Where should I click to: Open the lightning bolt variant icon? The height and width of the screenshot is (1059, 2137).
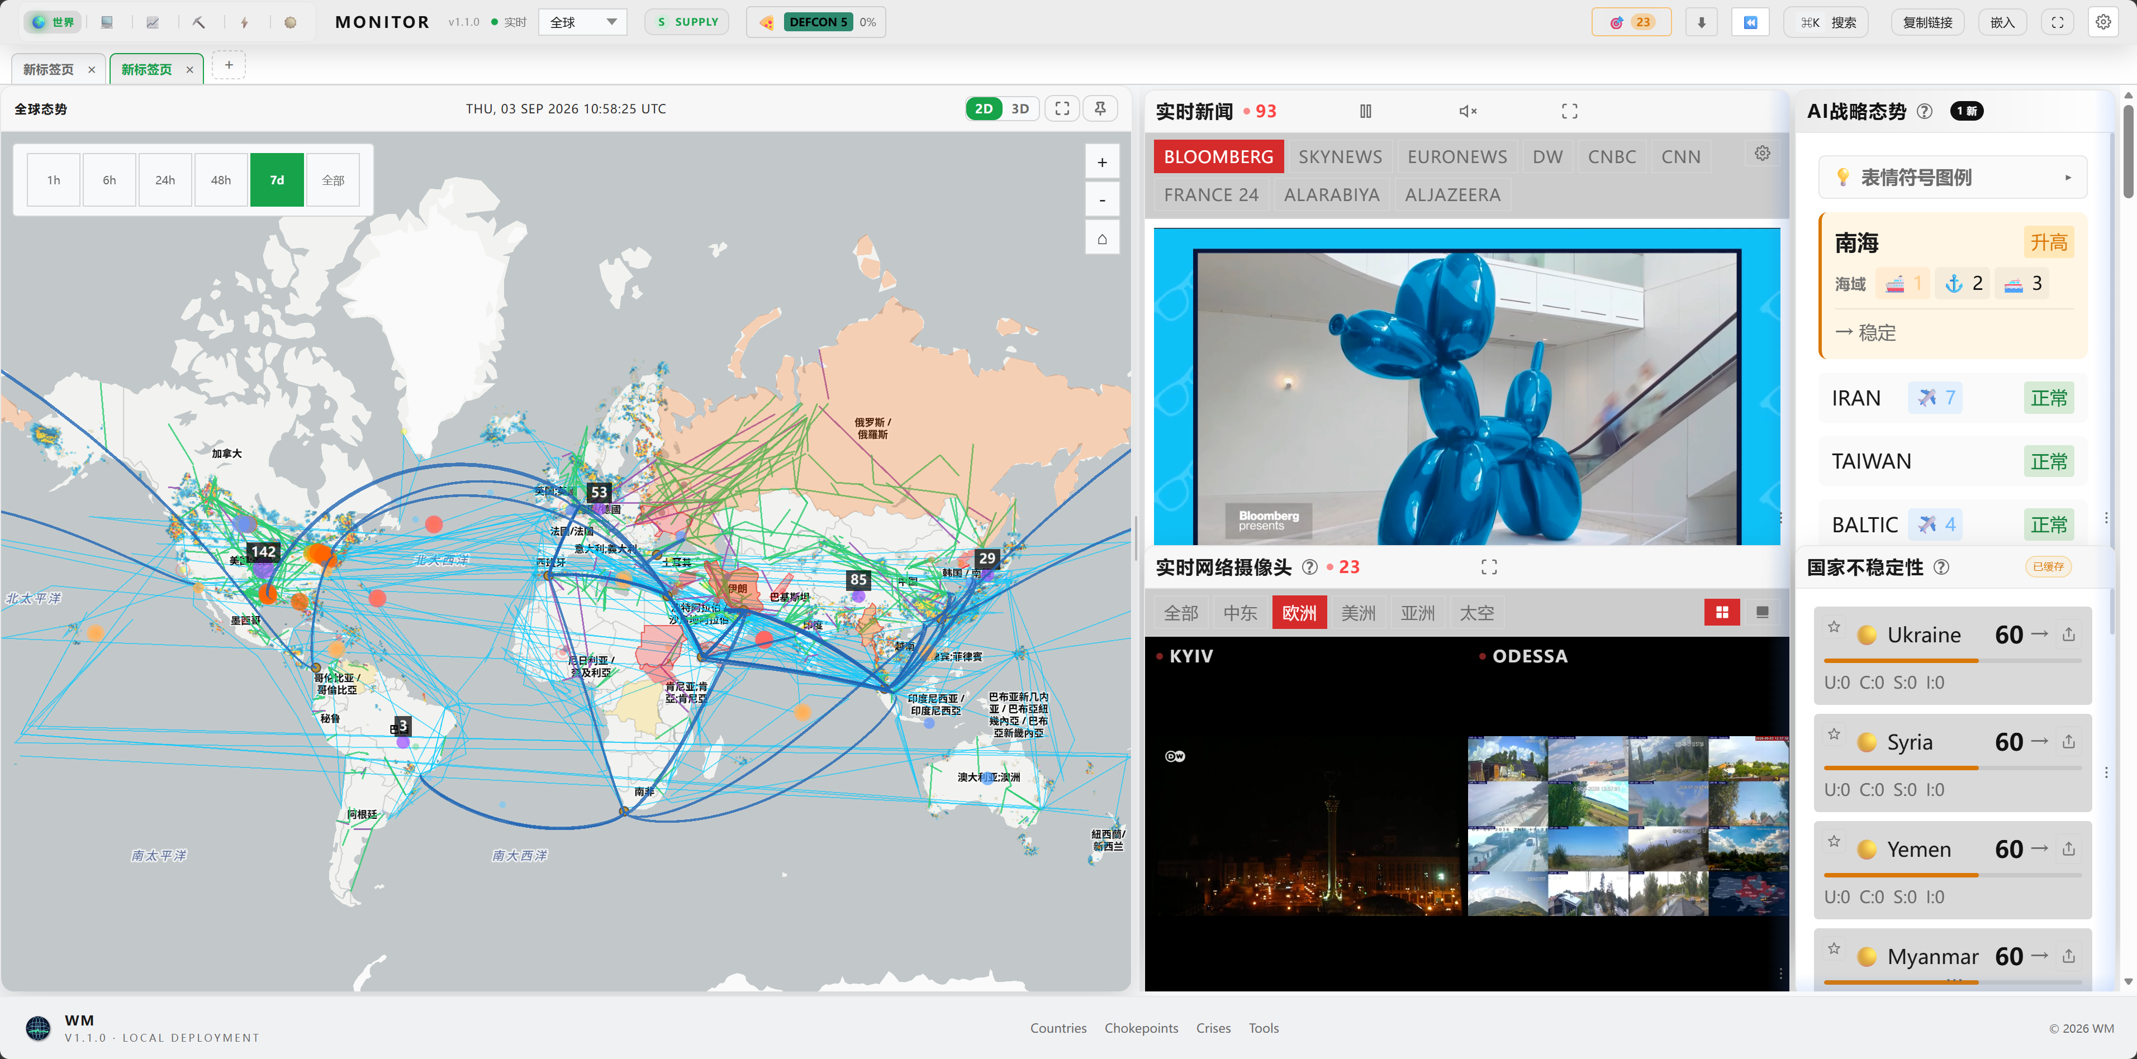pos(244,22)
